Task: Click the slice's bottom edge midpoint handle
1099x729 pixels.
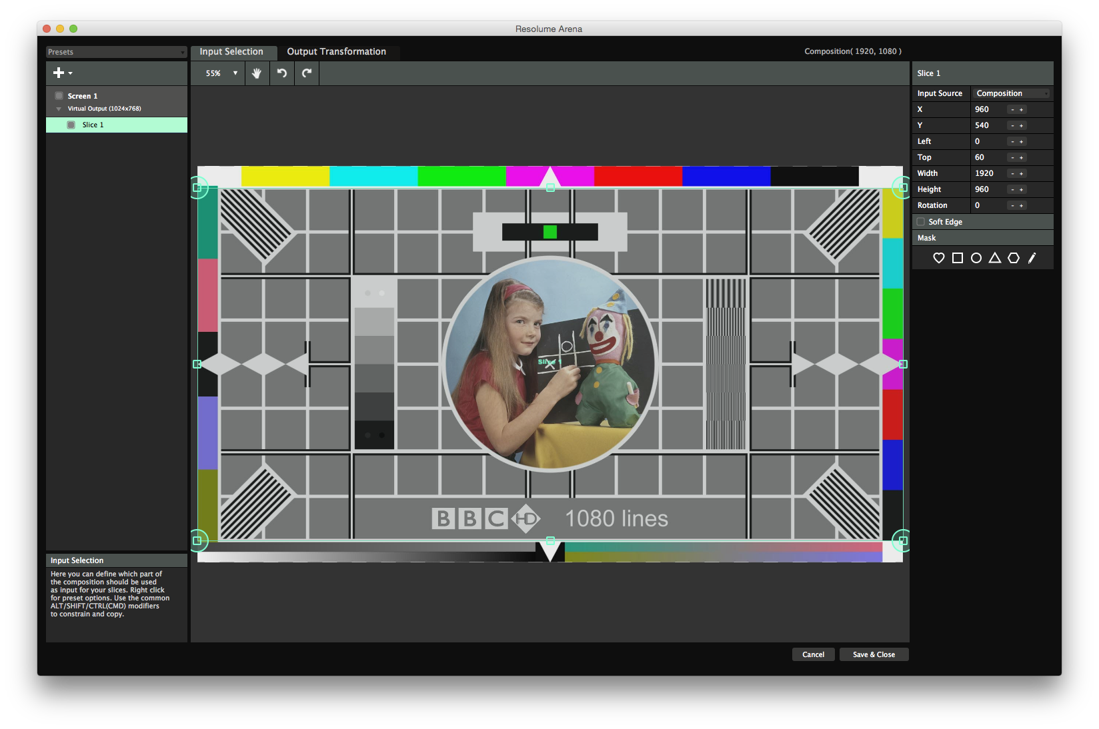Action: pos(550,540)
